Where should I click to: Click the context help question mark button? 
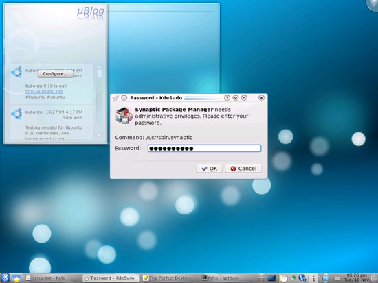227,97
